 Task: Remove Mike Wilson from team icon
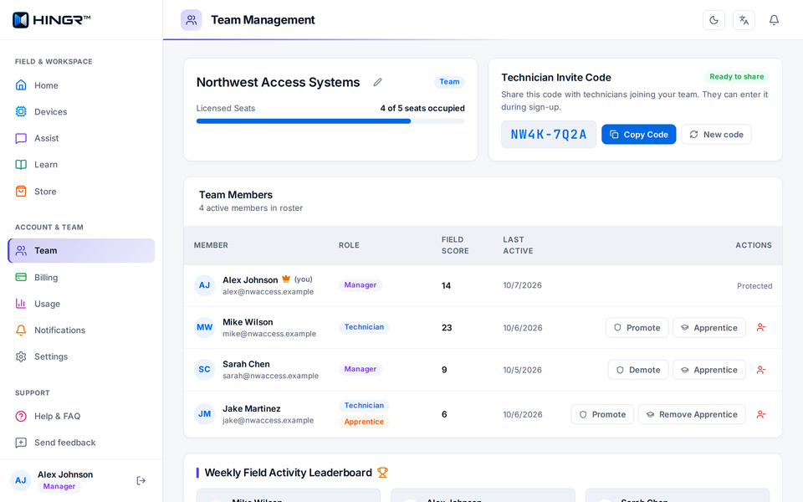(x=761, y=327)
